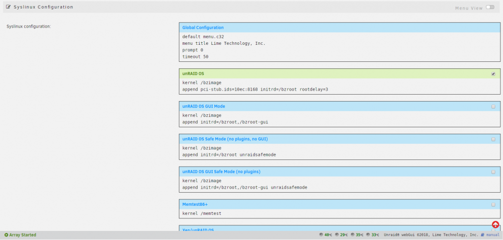Click unRAID OS GUI Safe Mode (no plugins) header
The image size is (503, 240).
click(x=340, y=172)
